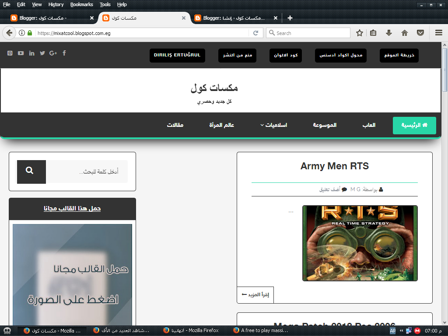Image resolution: width=448 pixels, height=336 pixels.
Task: Open the Pocket icon in the toolbar
Action: 420,33
